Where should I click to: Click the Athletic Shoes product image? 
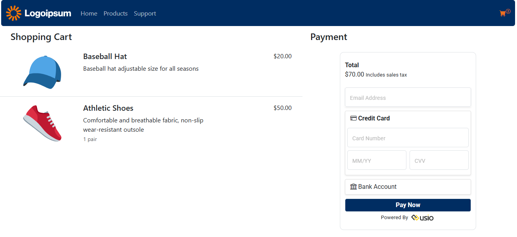[x=42, y=123]
